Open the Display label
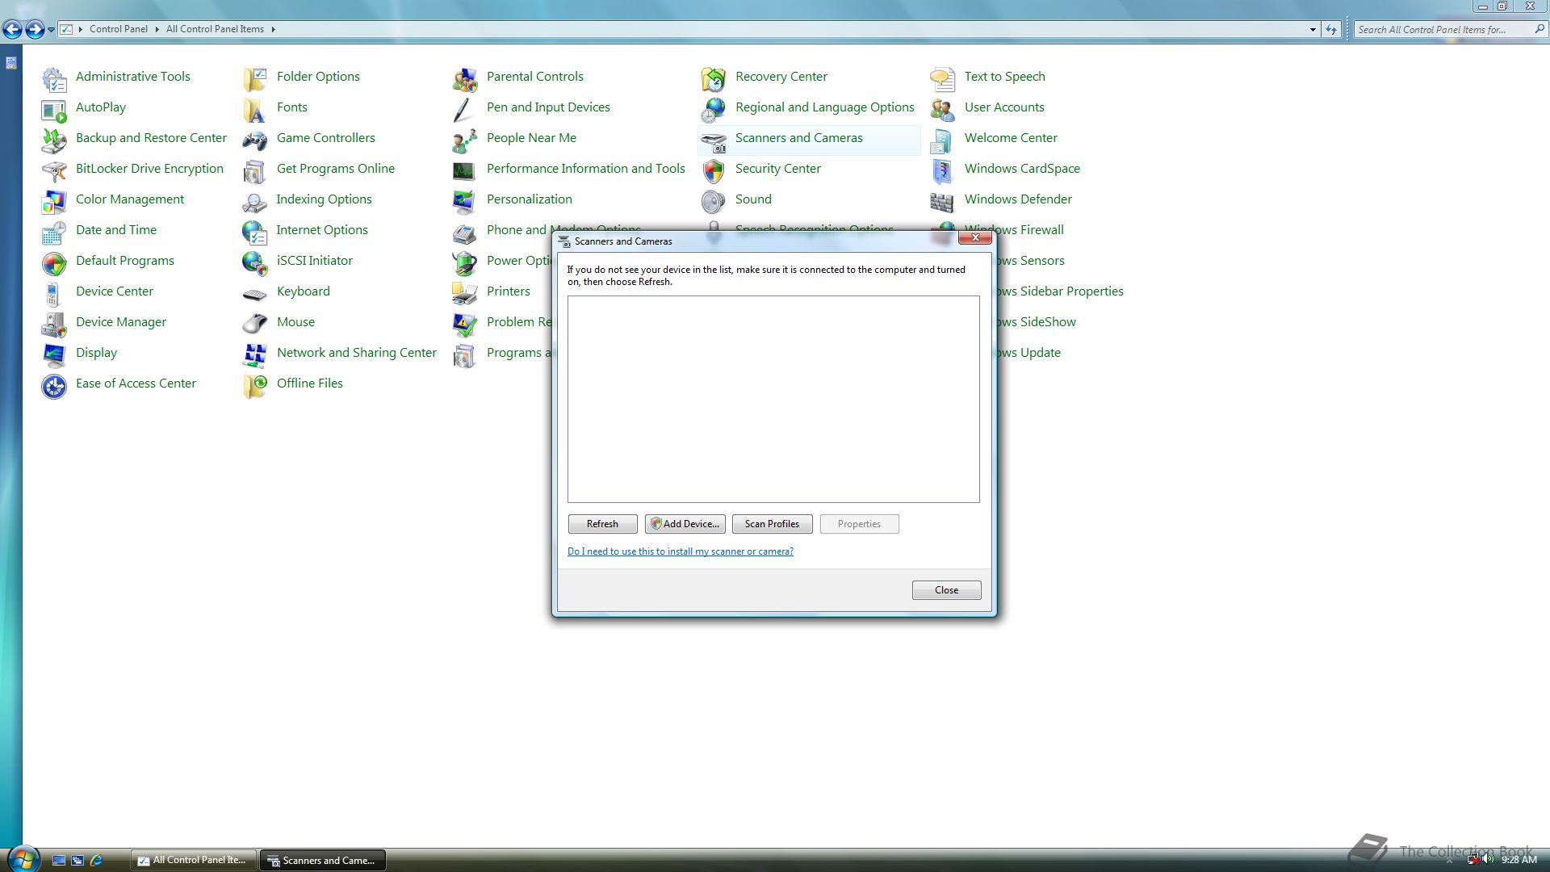1550x872 pixels. (x=96, y=353)
